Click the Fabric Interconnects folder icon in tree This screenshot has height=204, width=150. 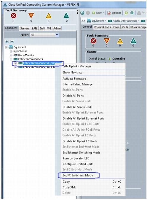pos(15,59)
